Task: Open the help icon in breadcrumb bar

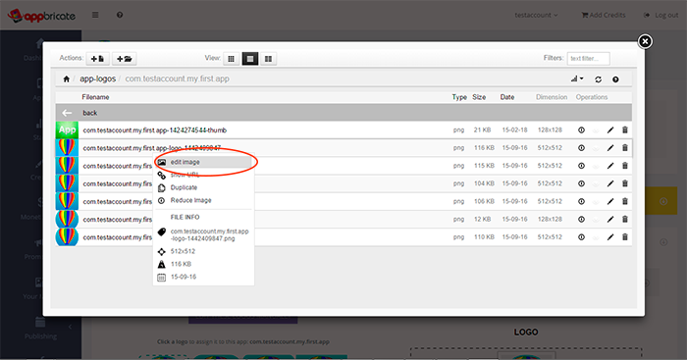Action: click(x=615, y=79)
